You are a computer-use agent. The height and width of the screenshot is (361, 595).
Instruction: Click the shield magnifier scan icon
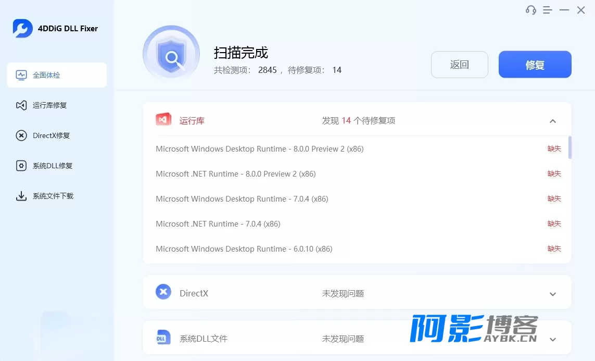pyautogui.click(x=171, y=55)
